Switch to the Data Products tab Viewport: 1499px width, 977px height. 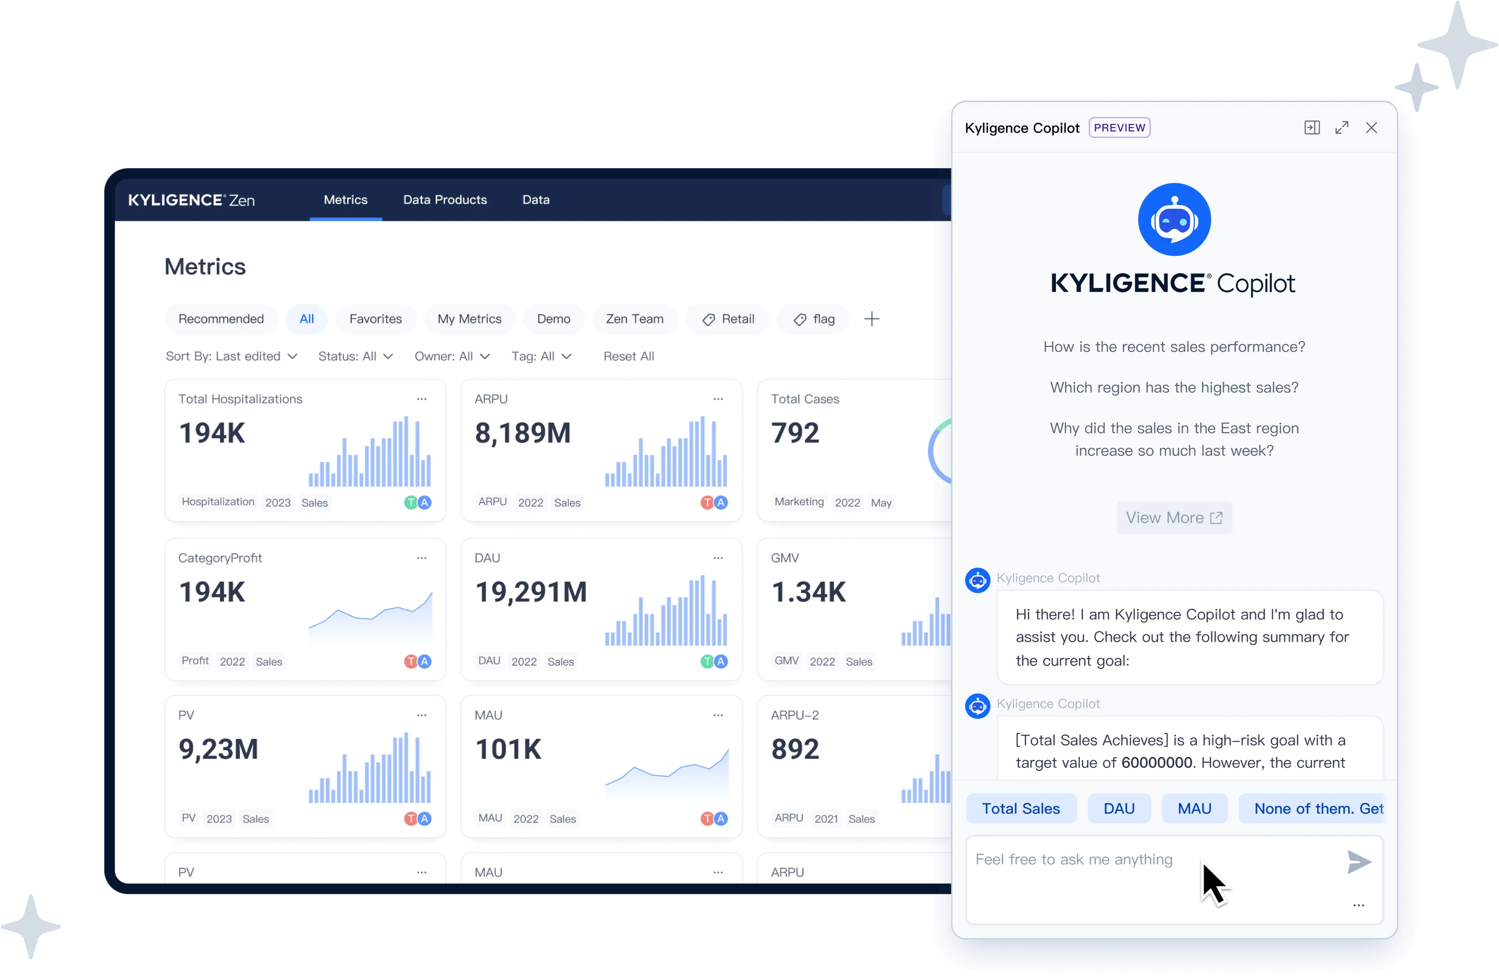pyautogui.click(x=445, y=200)
